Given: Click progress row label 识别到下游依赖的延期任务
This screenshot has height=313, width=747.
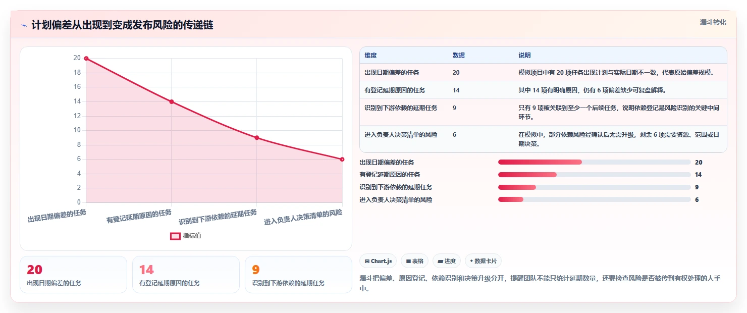Looking at the screenshot, I should pyautogui.click(x=396, y=187).
